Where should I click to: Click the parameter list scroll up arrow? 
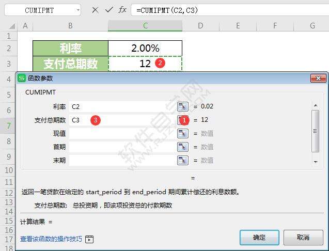pyautogui.click(x=316, y=105)
